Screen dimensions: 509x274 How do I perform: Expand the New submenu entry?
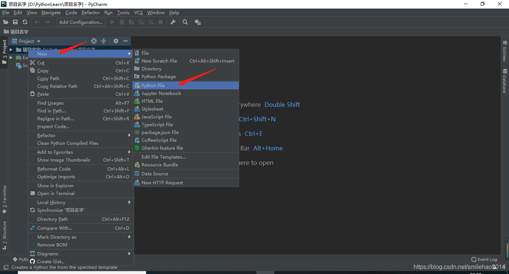81,54
